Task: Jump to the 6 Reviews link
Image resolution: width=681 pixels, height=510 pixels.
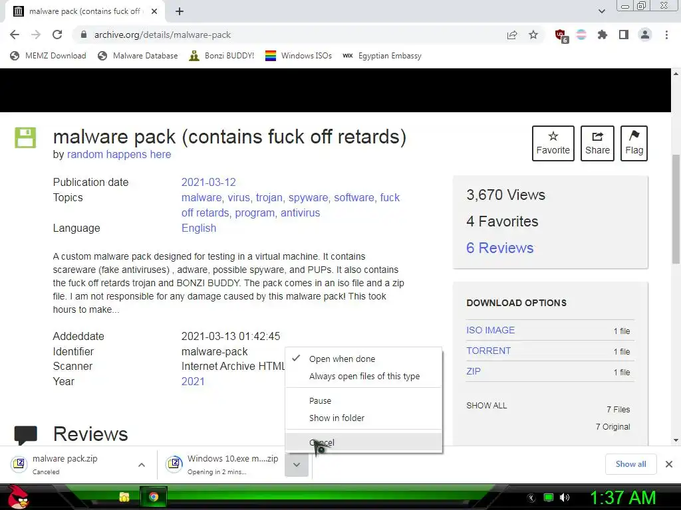Action: click(x=500, y=248)
